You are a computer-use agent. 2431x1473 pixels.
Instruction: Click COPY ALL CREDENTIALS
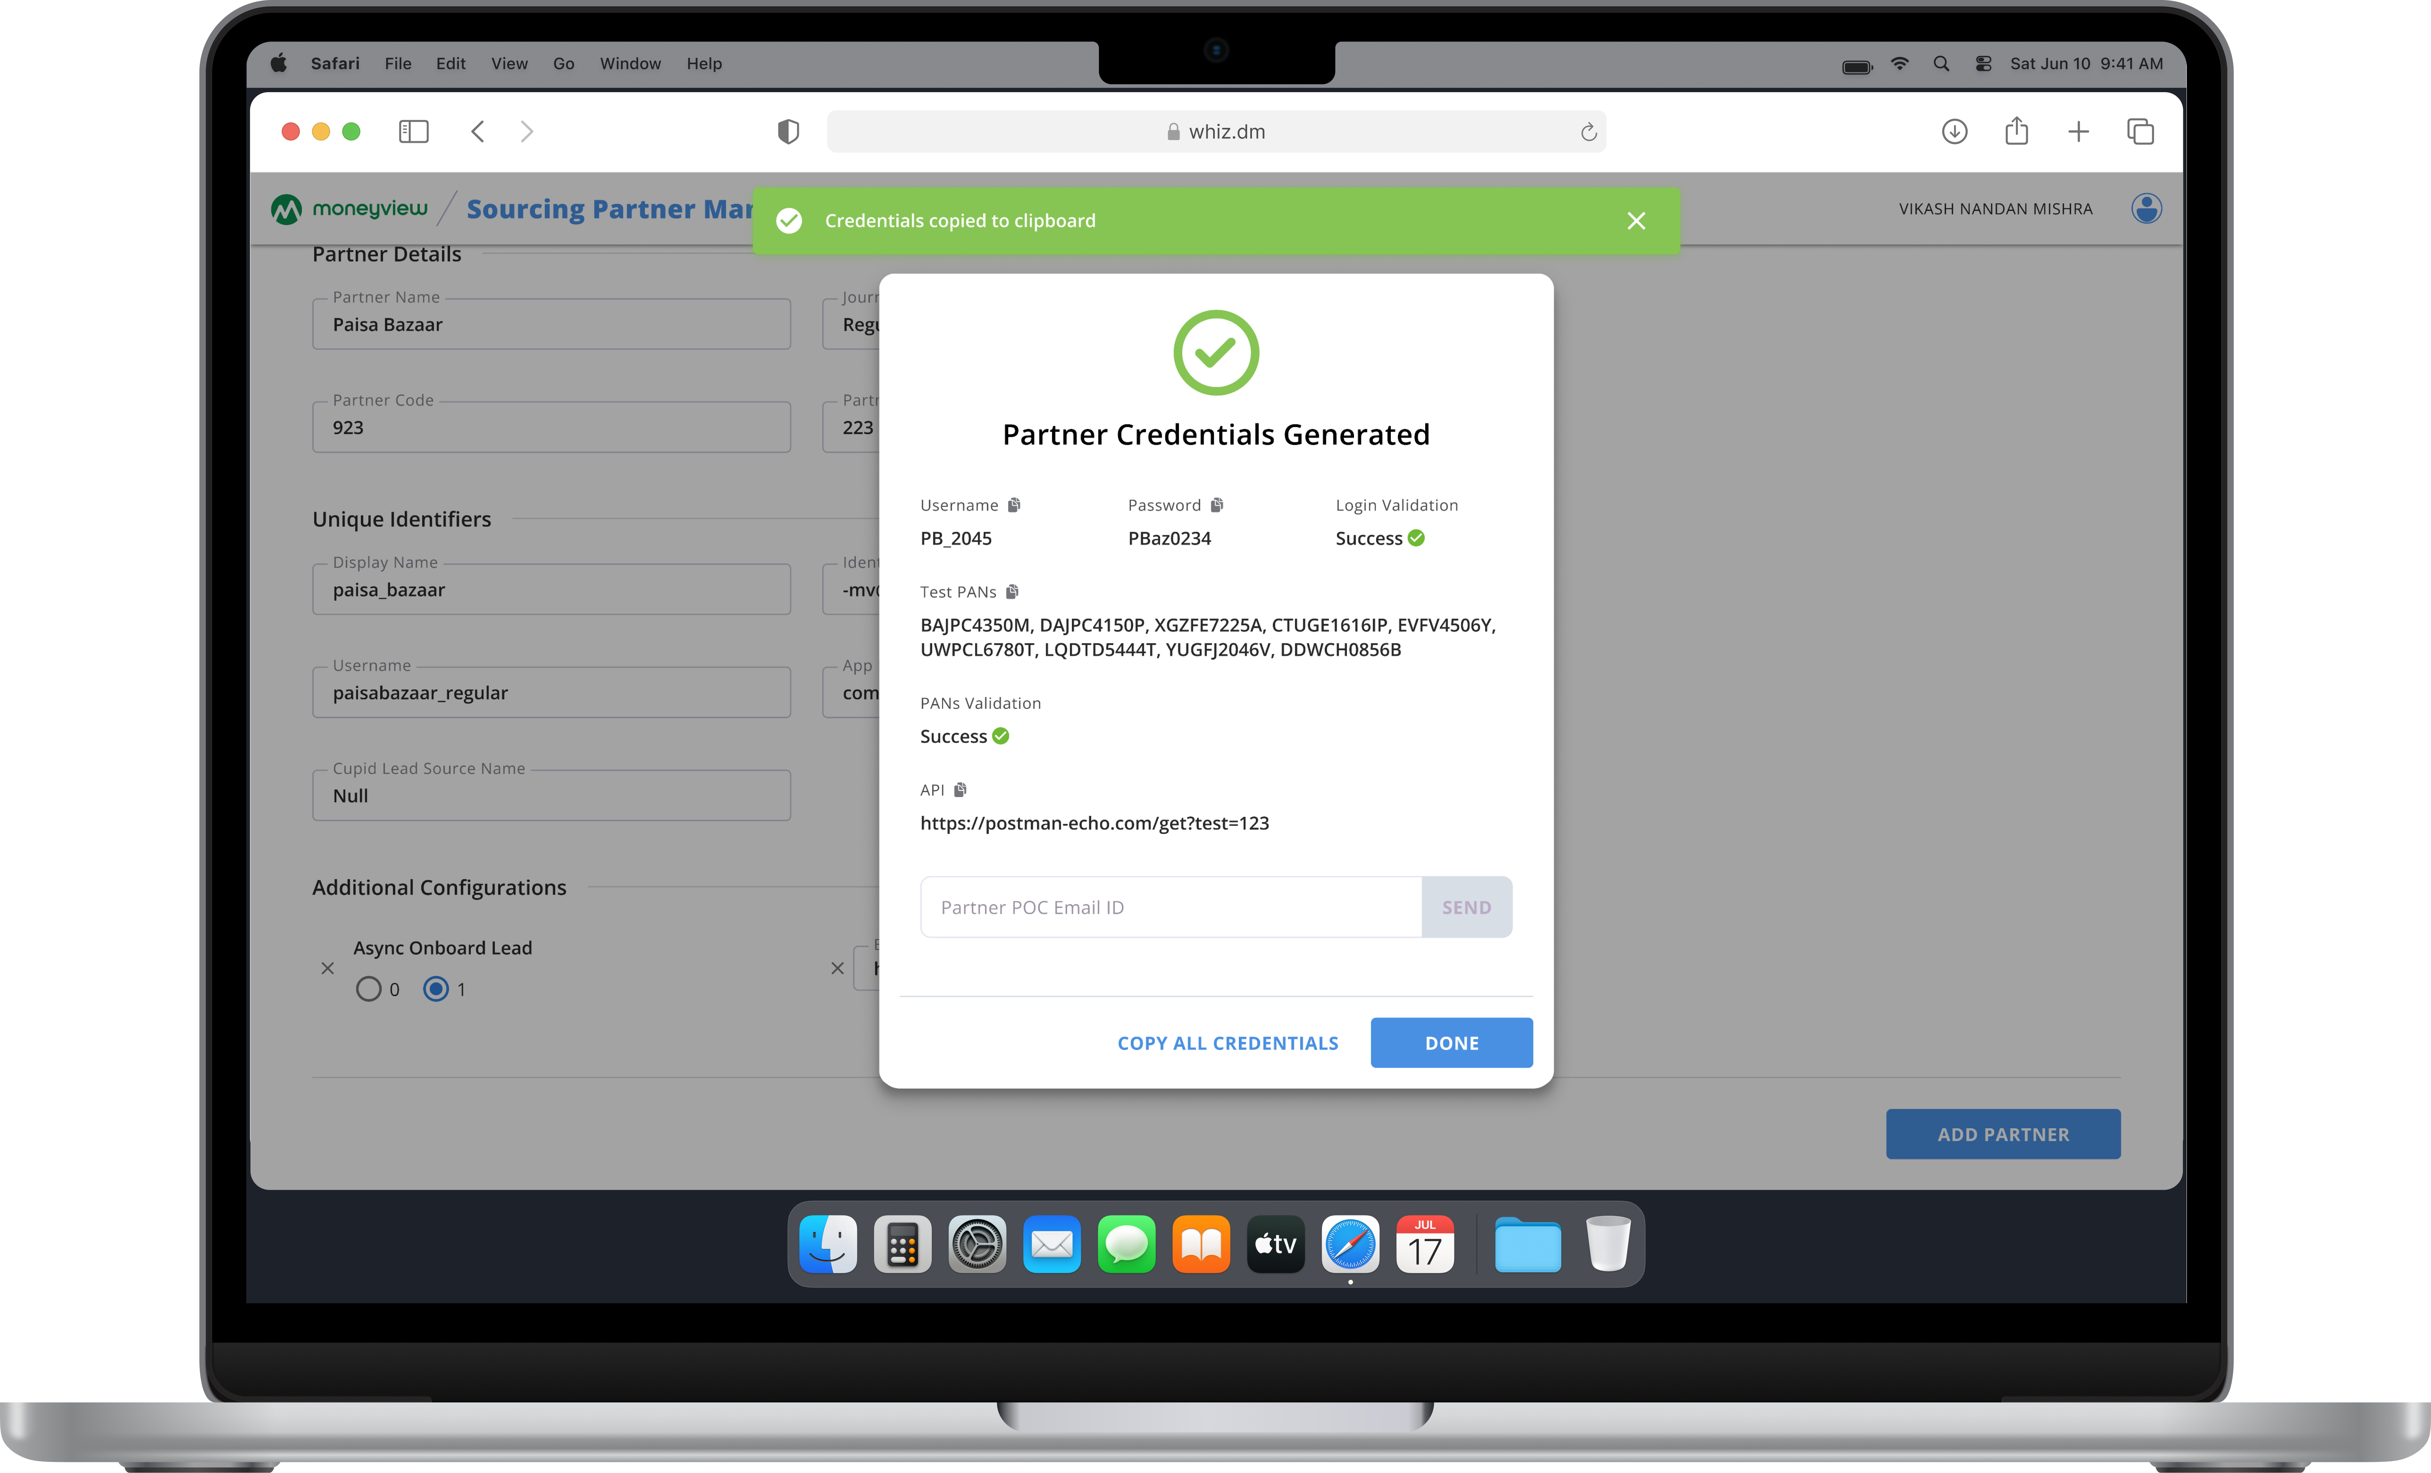(1227, 1044)
